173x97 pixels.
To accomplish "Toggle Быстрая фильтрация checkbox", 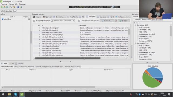I will coord(34,21).
